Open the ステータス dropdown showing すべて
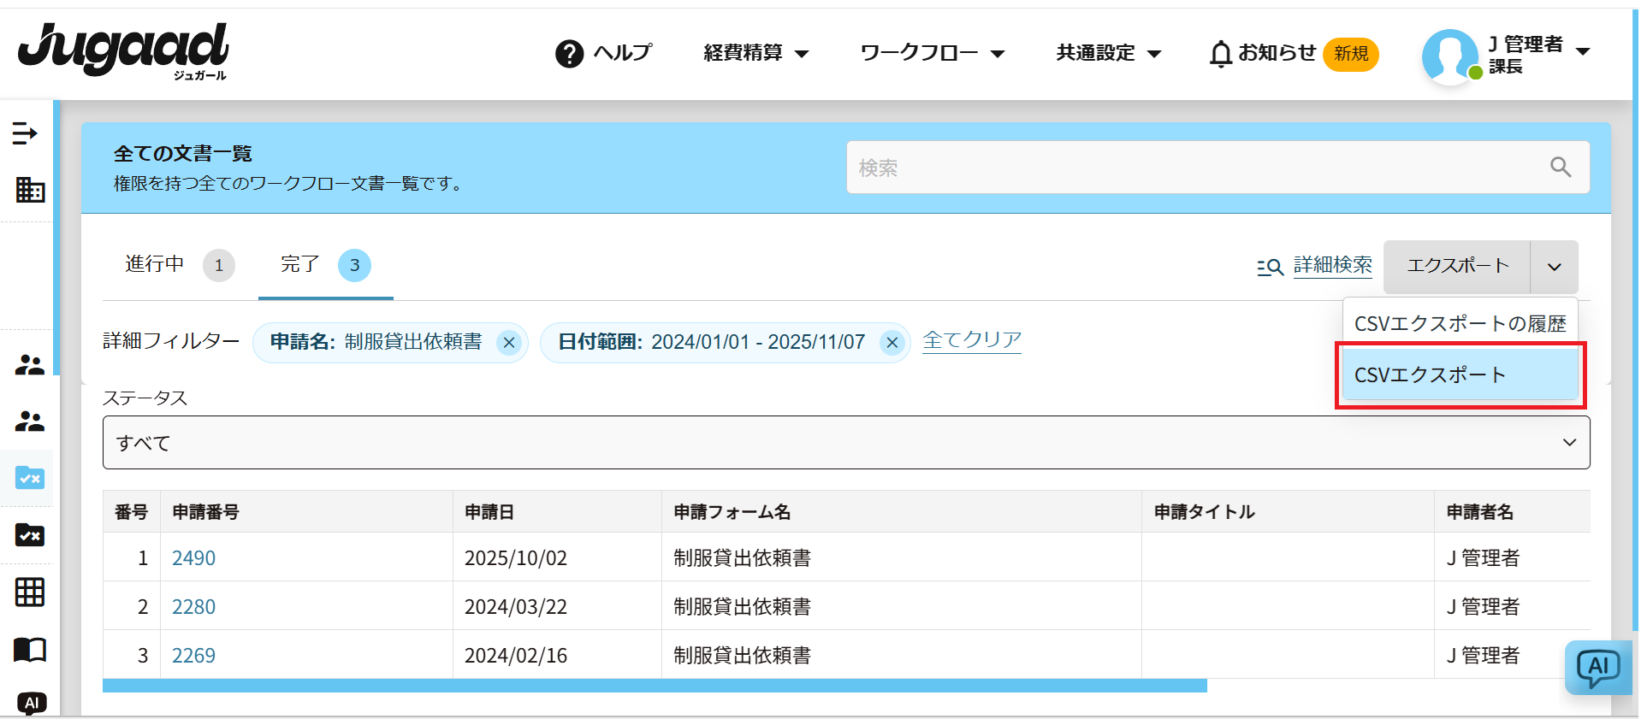Image resolution: width=1641 pixels, height=719 pixels. pyautogui.click(x=845, y=443)
